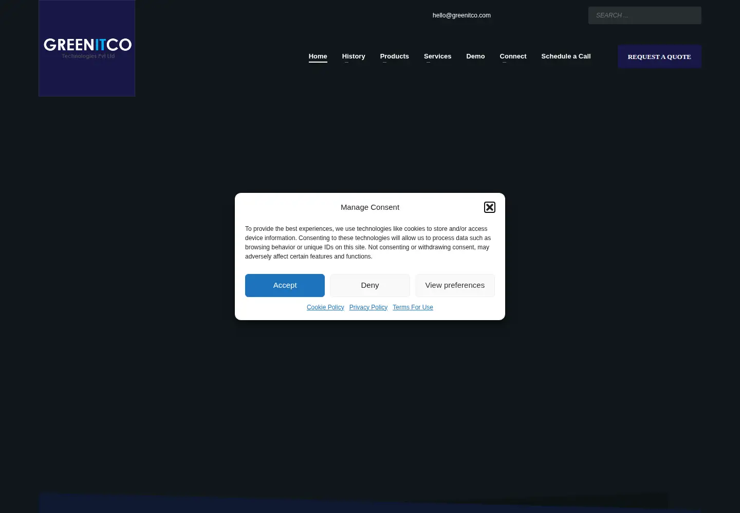Expand the Connect menu
The width and height of the screenshot is (740, 513).
513,56
